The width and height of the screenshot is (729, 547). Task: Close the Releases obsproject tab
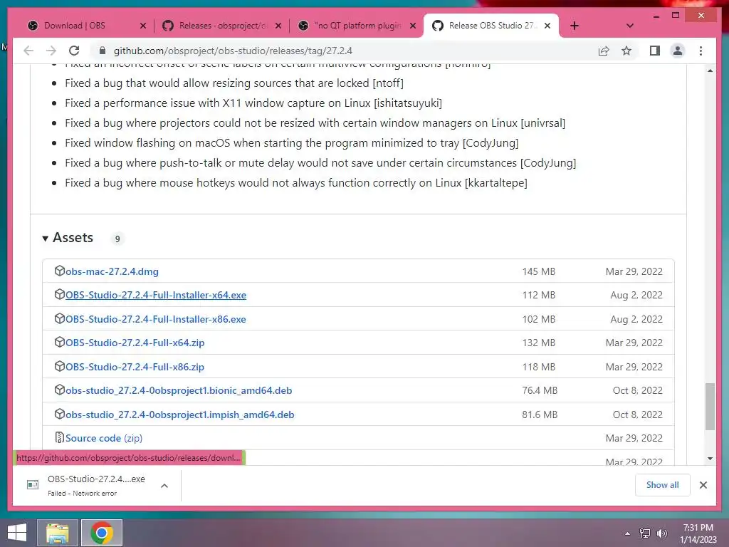(x=278, y=26)
